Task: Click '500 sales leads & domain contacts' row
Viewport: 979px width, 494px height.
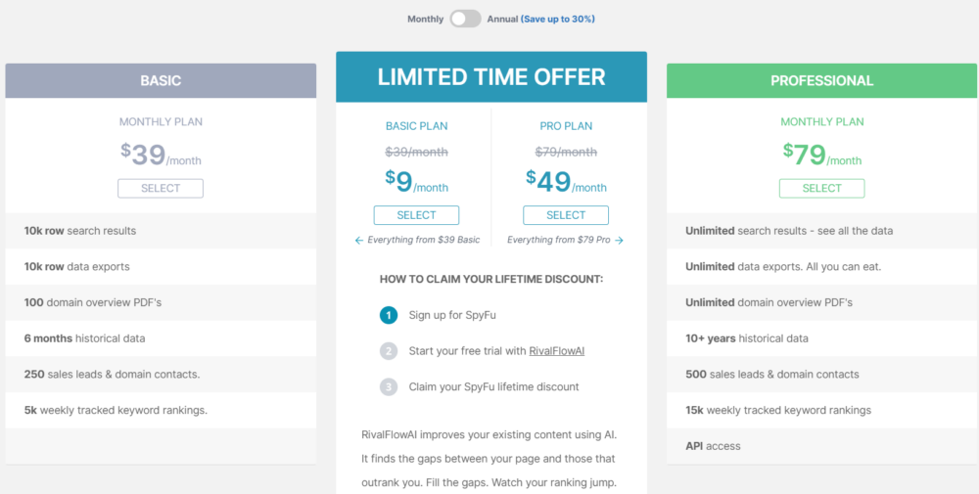Action: pyautogui.click(x=821, y=375)
